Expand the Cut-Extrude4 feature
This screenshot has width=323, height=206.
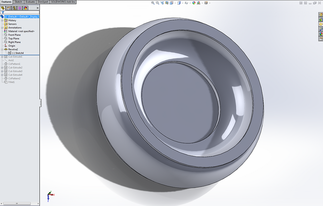coord(2,75)
